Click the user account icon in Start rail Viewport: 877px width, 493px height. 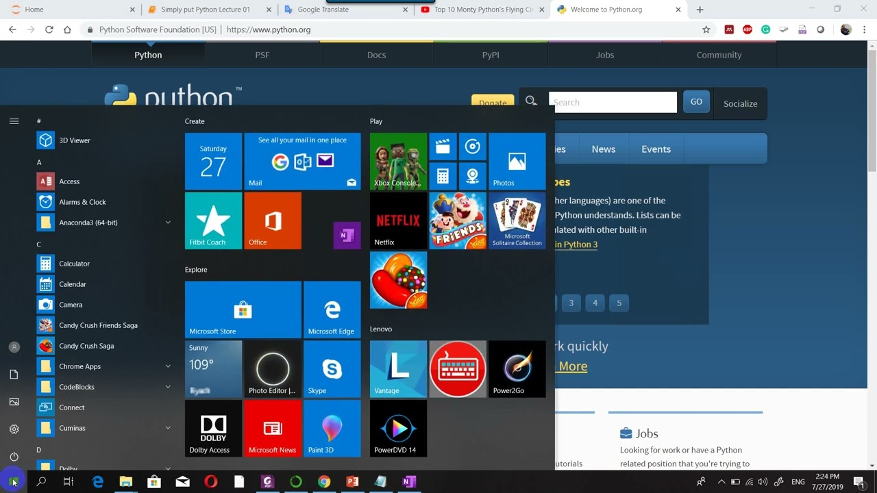coord(14,347)
